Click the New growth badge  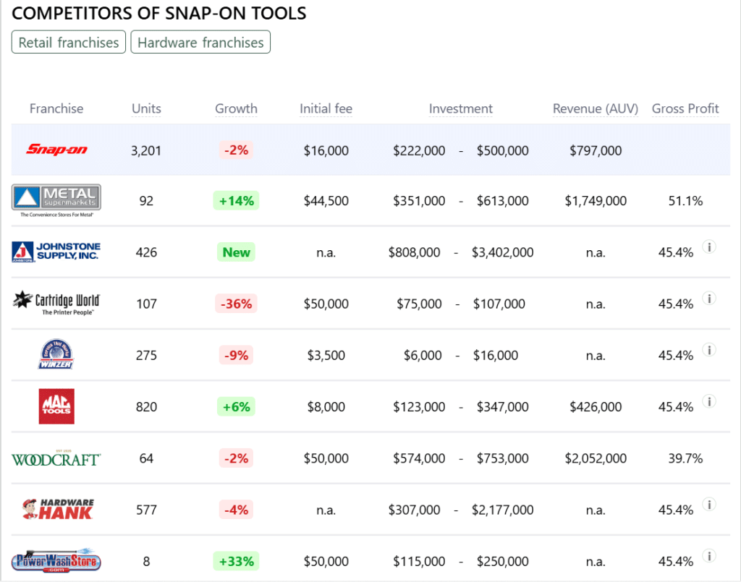coord(236,252)
